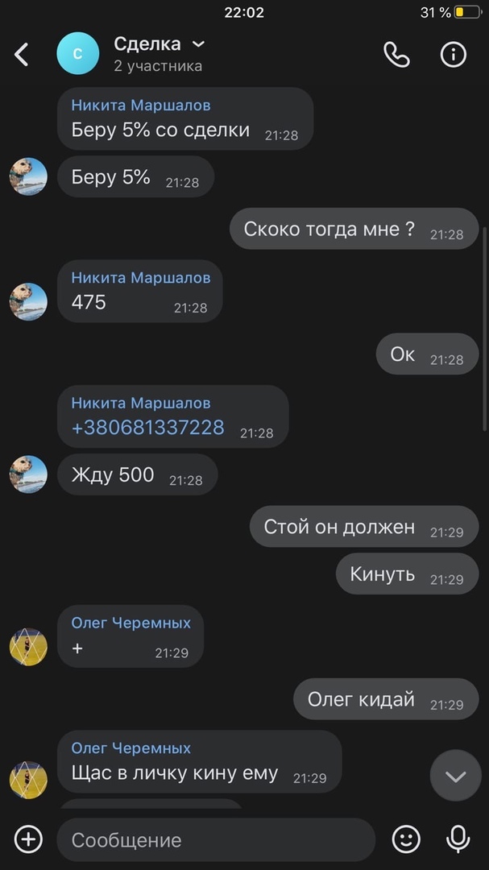Open chat info with the circled i icon
This screenshot has width=489, height=870.
click(453, 55)
